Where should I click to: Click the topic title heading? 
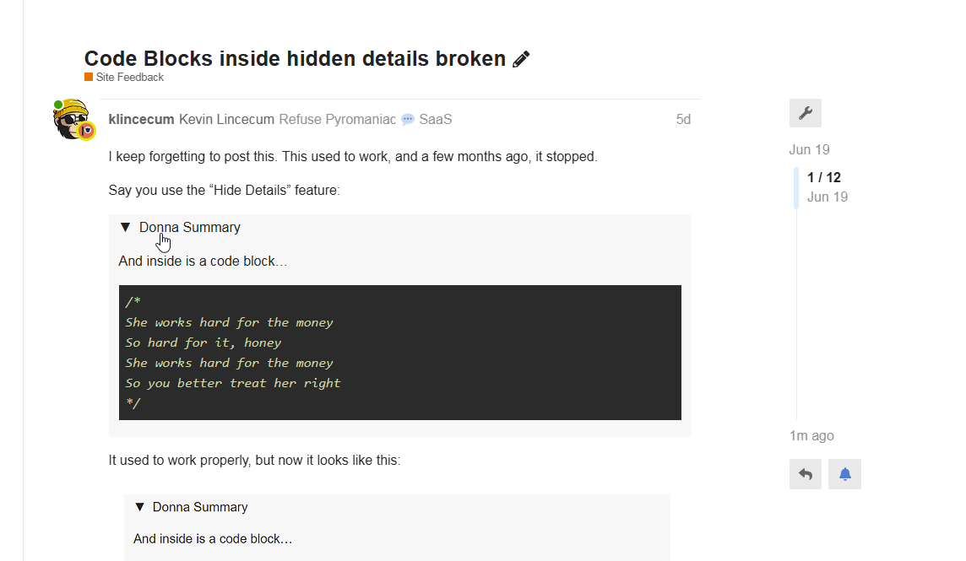coord(295,58)
